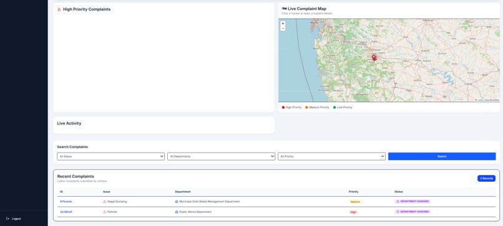Viewport: 503px width, 226px height.
Task: Click the red High Priority legend dot
Action: coord(283,108)
